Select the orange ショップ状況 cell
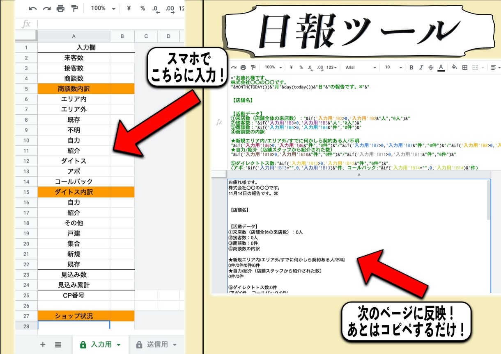The width and height of the screenshot is (501, 354). [x=74, y=316]
